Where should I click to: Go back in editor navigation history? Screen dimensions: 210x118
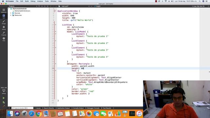[x=51, y=6]
